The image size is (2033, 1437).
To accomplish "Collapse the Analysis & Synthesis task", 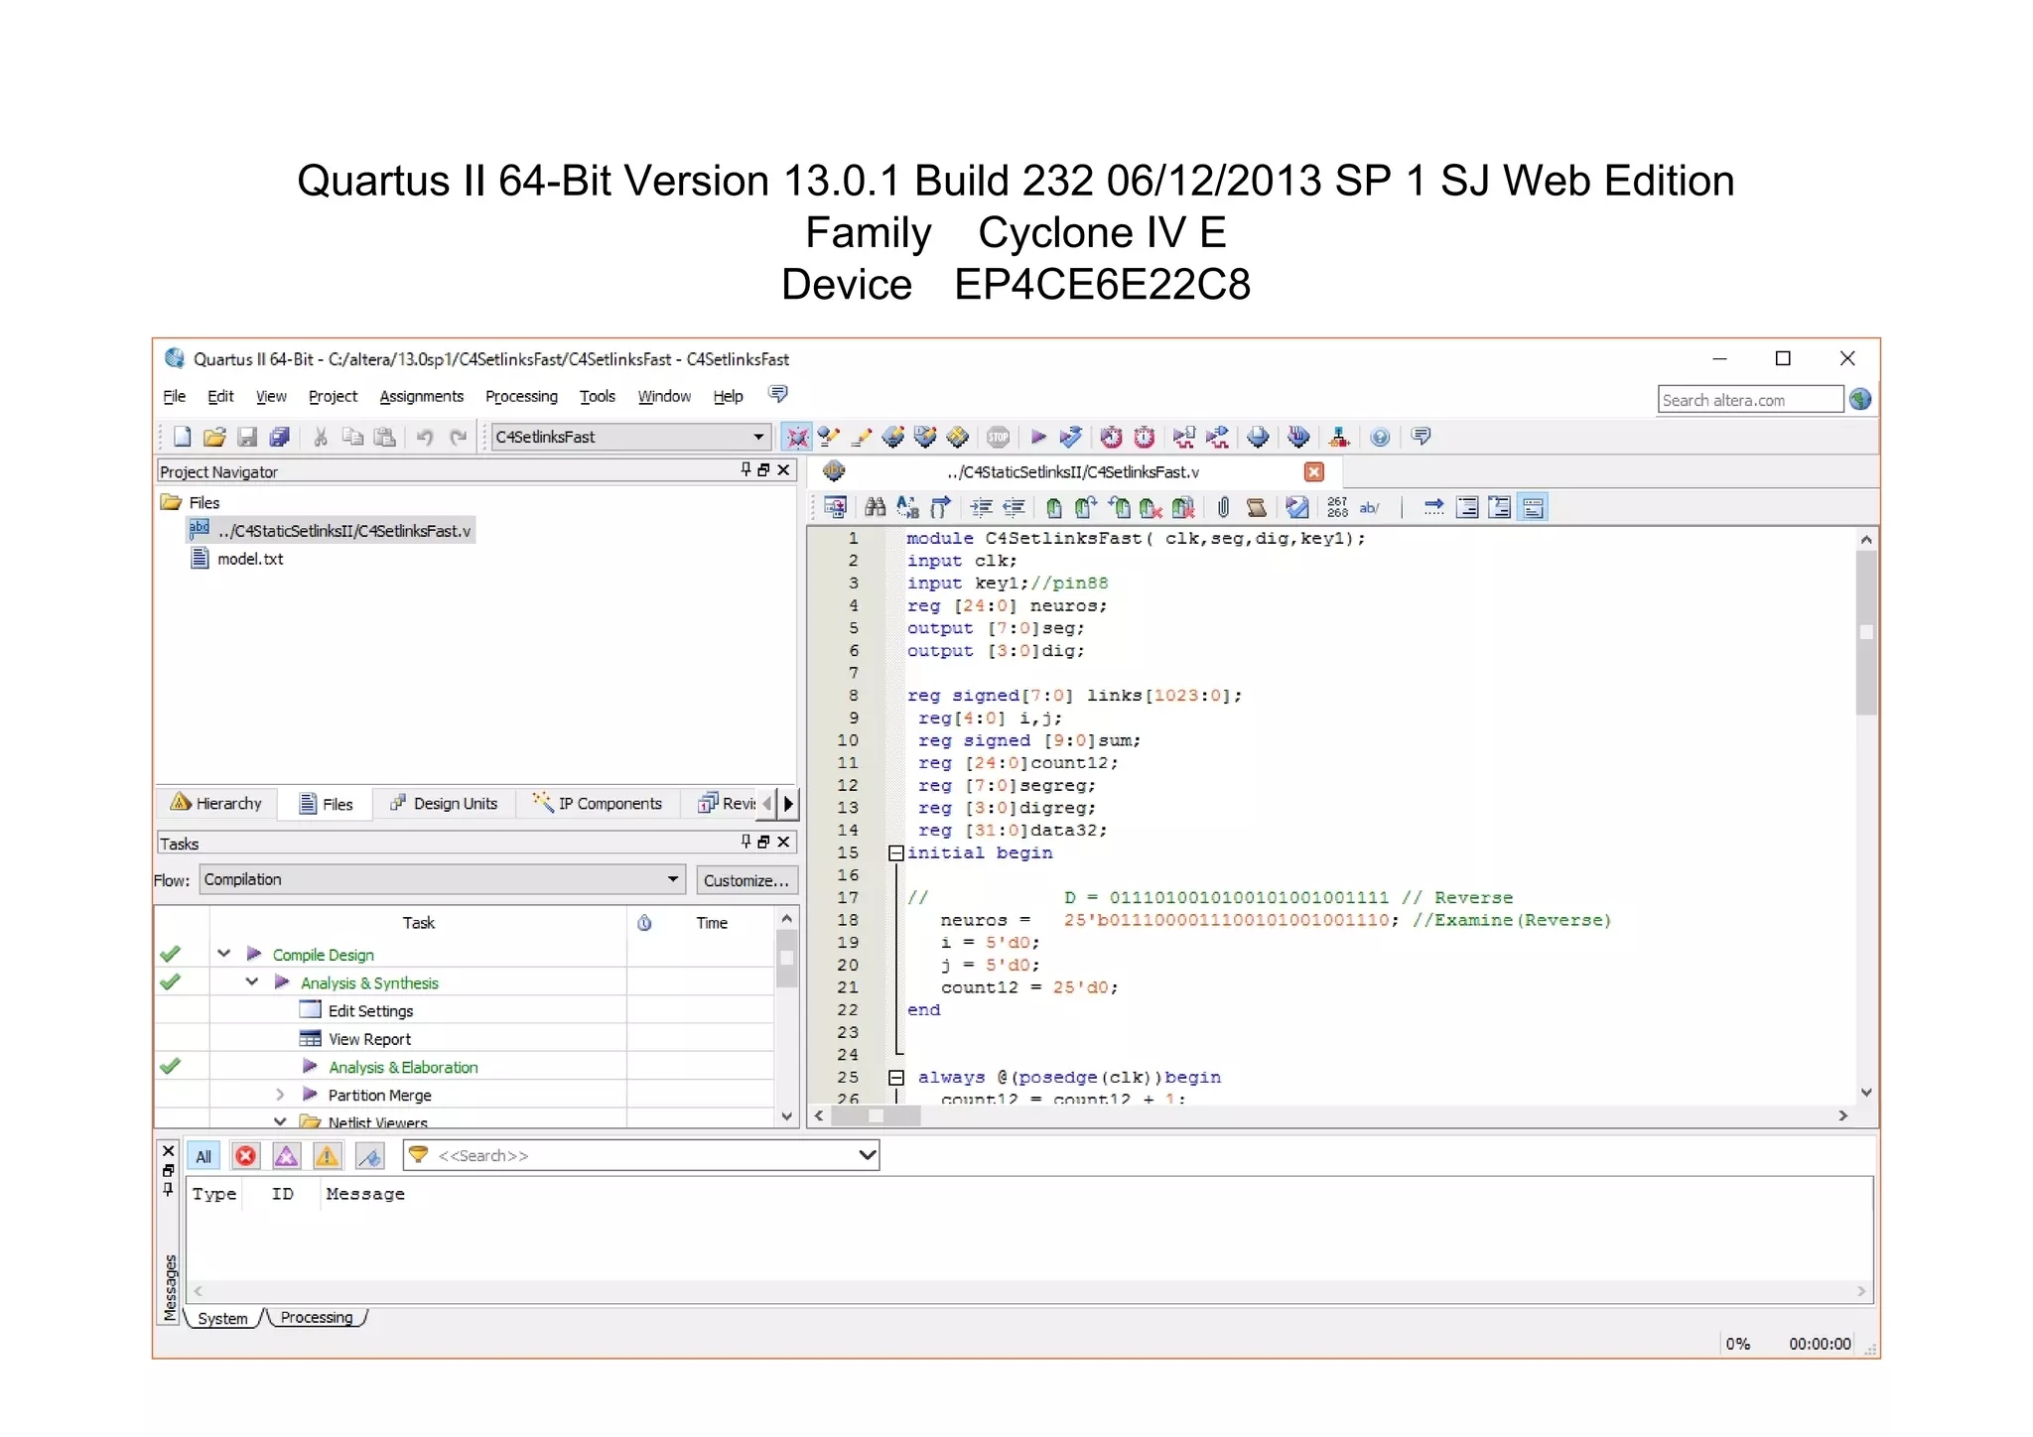I will [252, 981].
